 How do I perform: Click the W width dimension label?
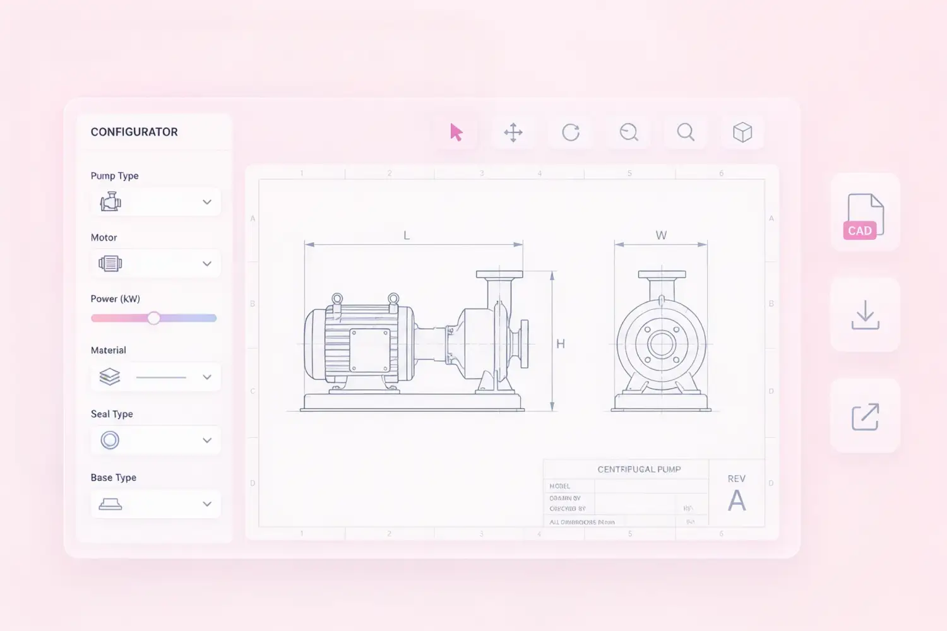pos(661,235)
